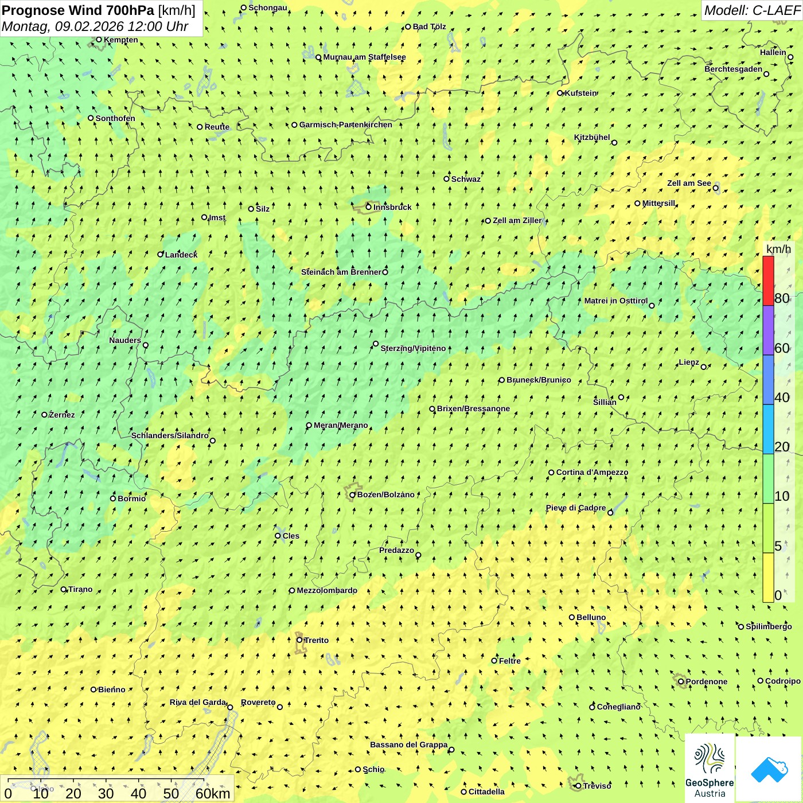Image resolution: width=803 pixels, height=803 pixels.
Task: Click the Sillian town label
Action: (x=605, y=402)
